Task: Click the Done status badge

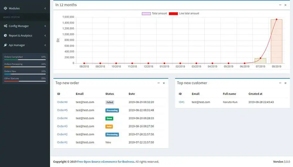Action: 109,118
